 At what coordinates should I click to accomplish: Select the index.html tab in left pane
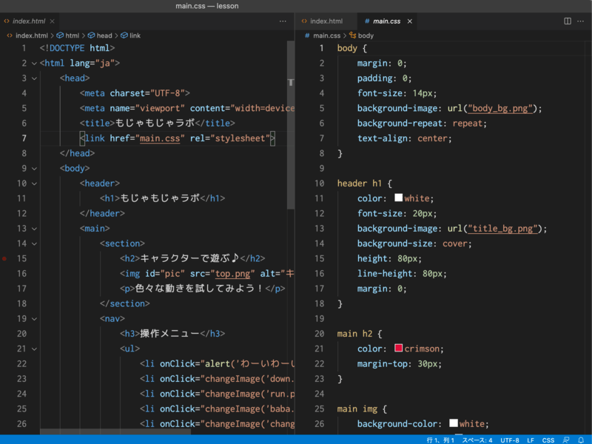point(28,21)
